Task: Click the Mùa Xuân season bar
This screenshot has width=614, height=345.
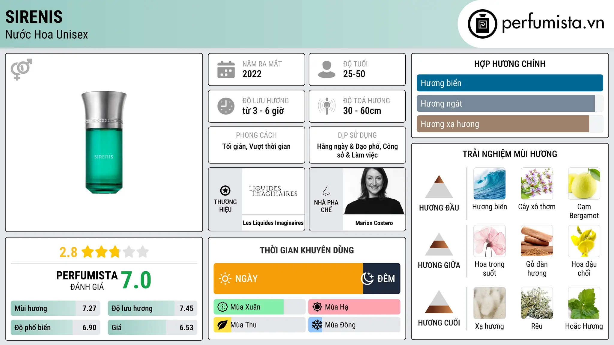Action: point(260,307)
